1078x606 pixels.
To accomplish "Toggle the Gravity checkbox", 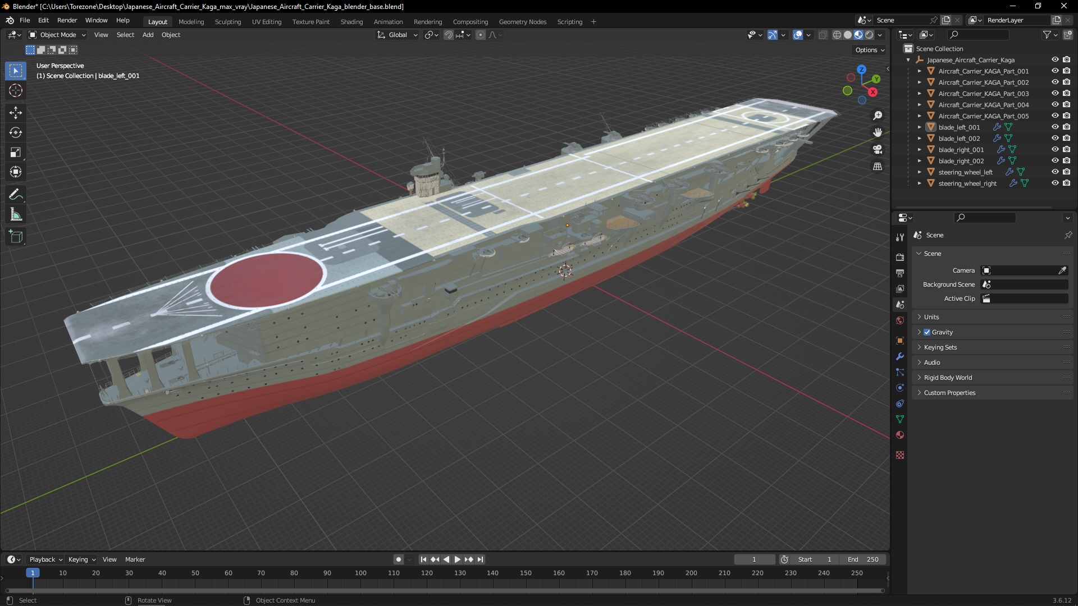I will click(927, 332).
